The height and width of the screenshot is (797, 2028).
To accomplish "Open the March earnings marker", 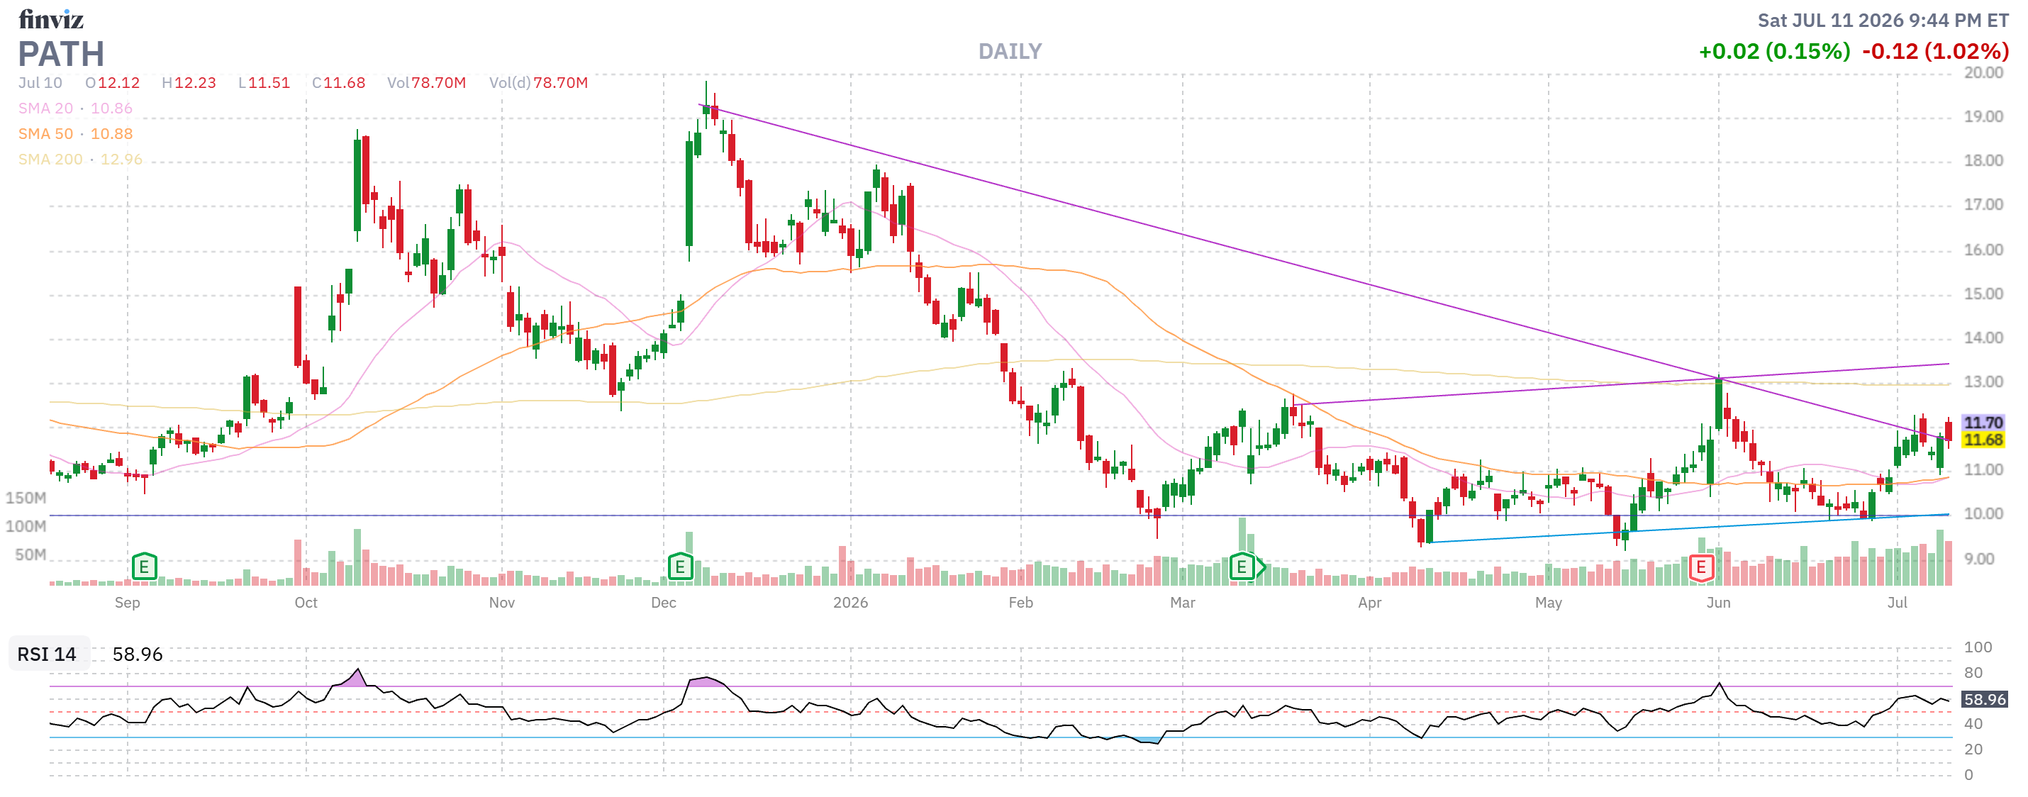I will 1242,567.
